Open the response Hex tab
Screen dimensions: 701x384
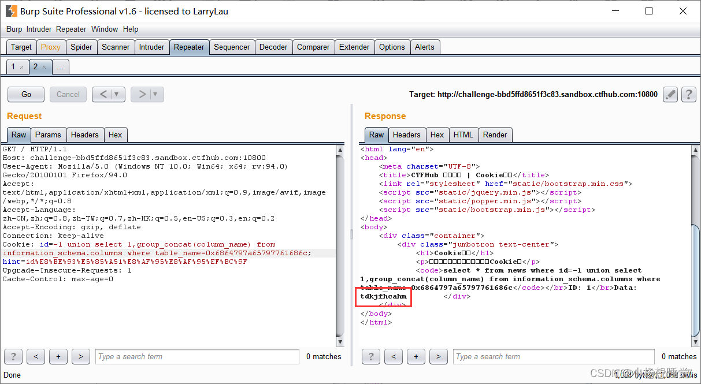(x=437, y=135)
